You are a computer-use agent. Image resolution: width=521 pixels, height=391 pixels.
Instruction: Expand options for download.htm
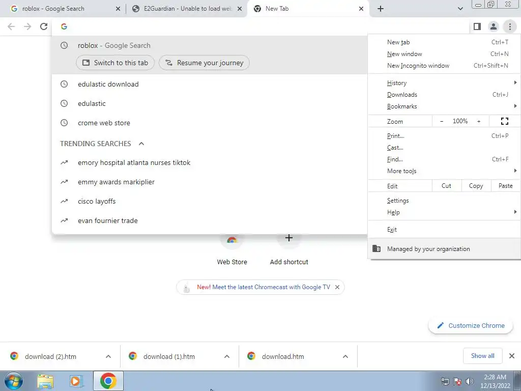(x=345, y=356)
